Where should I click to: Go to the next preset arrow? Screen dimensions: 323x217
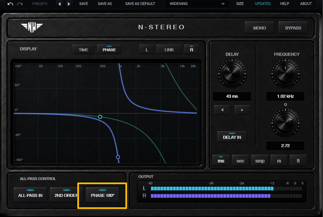(69, 4)
